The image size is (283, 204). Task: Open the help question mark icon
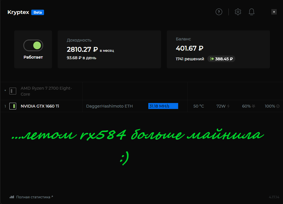coord(219,12)
